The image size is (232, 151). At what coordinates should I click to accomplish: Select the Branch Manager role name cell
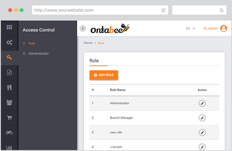(x=121, y=118)
